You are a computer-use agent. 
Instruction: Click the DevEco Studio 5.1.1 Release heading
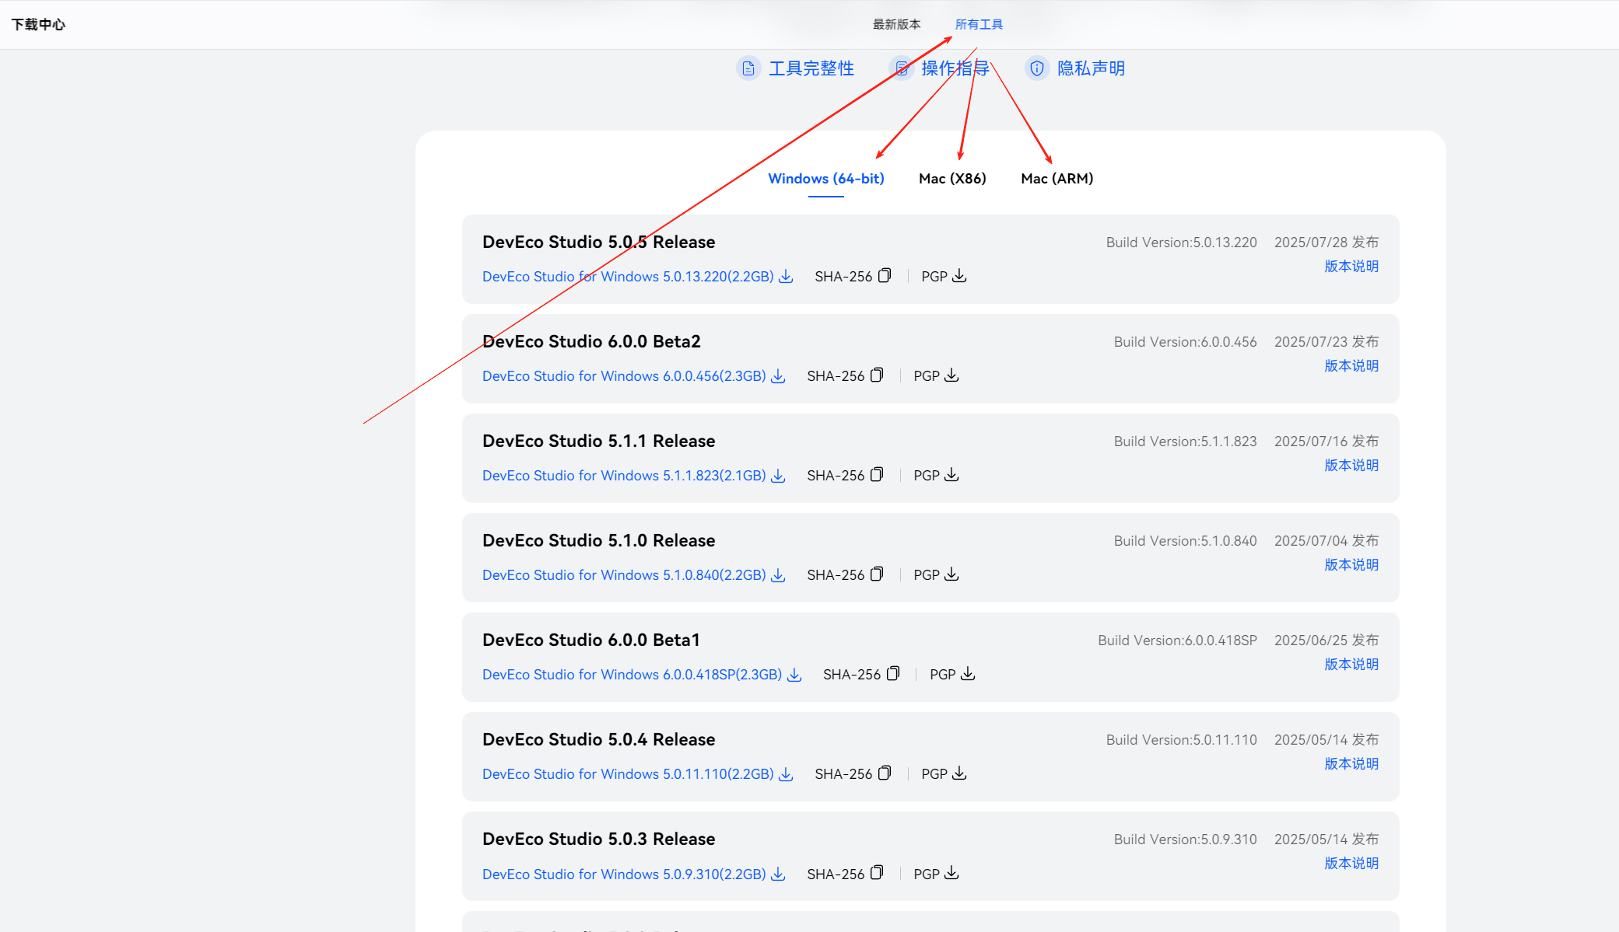click(598, 441)
